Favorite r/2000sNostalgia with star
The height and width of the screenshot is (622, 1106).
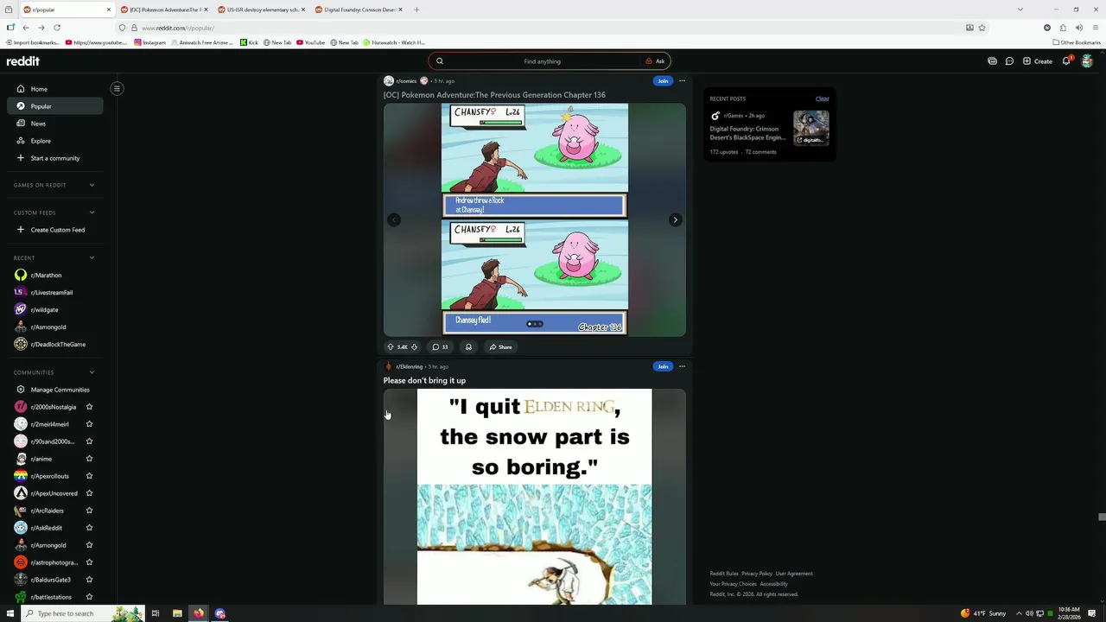(89, 407)
